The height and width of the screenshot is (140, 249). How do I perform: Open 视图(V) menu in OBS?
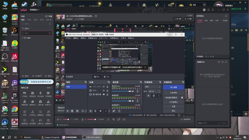(83, 38)
